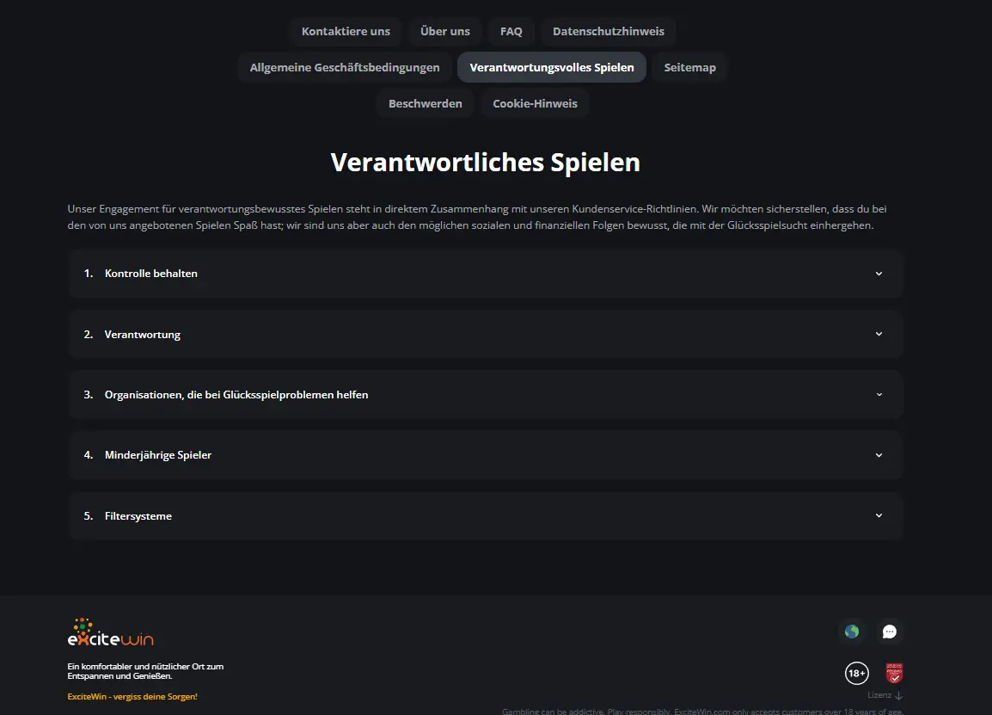The width and height of the screenshot is (992, 715).
Task: Expand the Lizenz arrow in footer
Action: (x=898, y=695)
